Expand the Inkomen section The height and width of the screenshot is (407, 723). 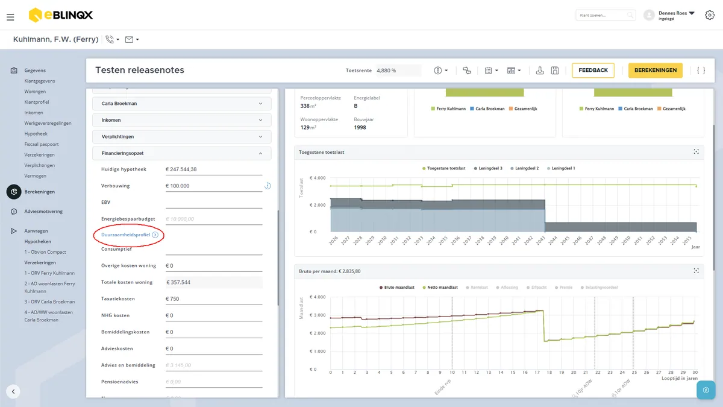(x=182, y=120)
